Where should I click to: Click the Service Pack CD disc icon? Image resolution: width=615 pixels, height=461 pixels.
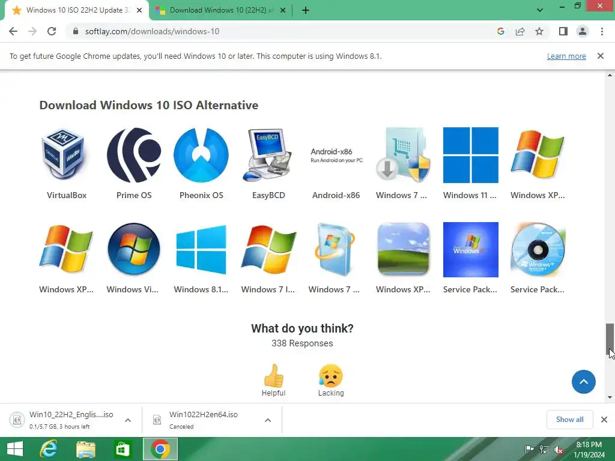(538, 249)
